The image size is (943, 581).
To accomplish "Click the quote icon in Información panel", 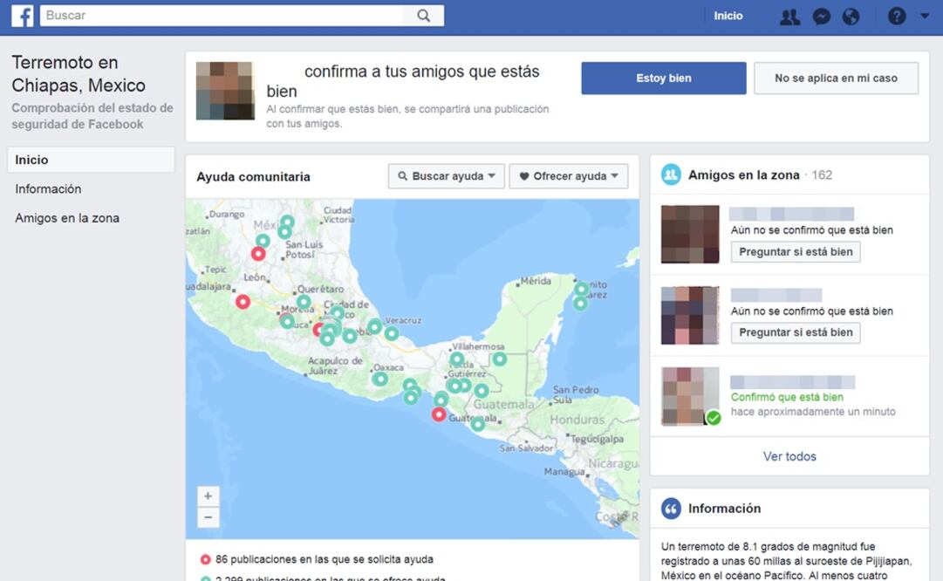I will click(x=670, y=508).
